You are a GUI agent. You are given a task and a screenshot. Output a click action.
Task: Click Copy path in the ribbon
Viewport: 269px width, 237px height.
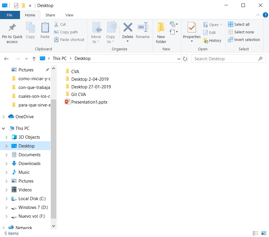pyautogui.click(x=66, y=32)
